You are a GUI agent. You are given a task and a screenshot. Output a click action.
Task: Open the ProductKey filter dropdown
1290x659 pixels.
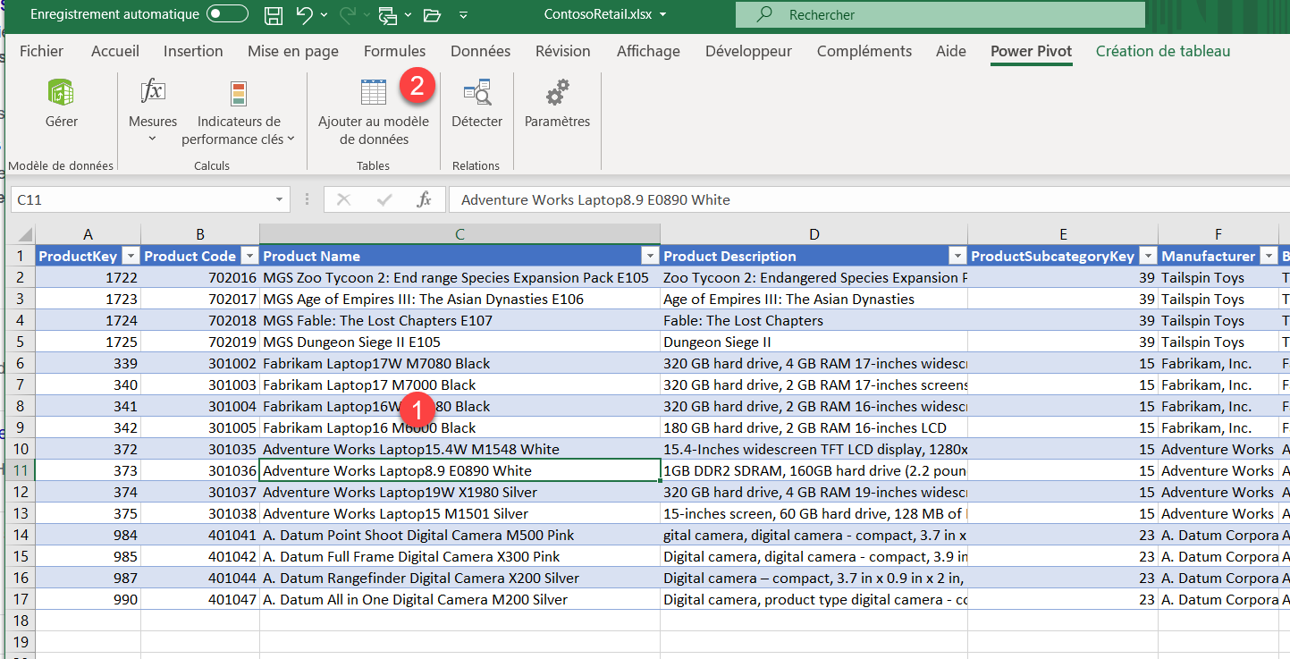(x=130, y=257)
